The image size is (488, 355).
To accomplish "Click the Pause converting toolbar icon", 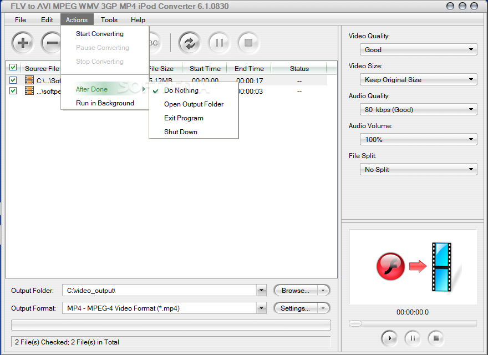I will click(219, 43).
